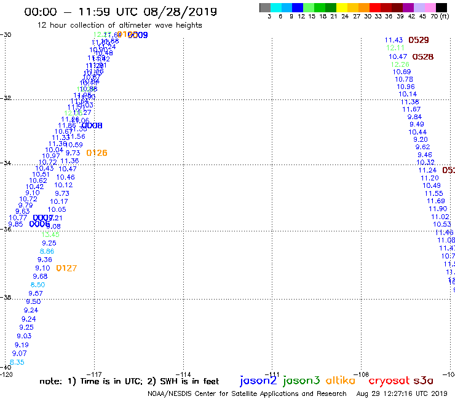Click the 9.03 wave height value
Image resolution: width=455 pixels, height=399 pixels.
[x=24, y=336]
